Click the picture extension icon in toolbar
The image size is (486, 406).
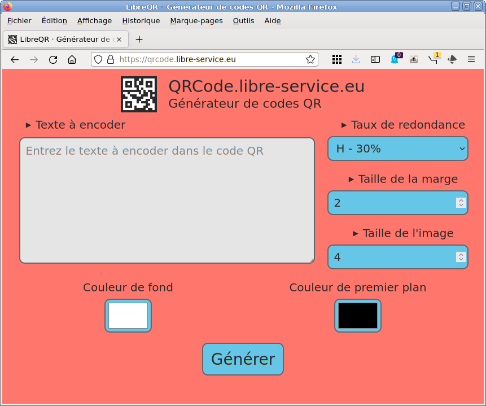tap(414, 59)
